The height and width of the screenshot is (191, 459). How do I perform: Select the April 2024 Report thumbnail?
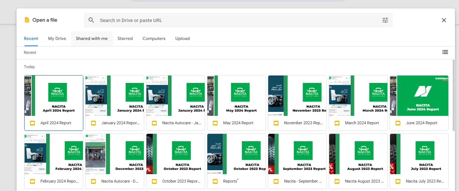coord(54,96)
